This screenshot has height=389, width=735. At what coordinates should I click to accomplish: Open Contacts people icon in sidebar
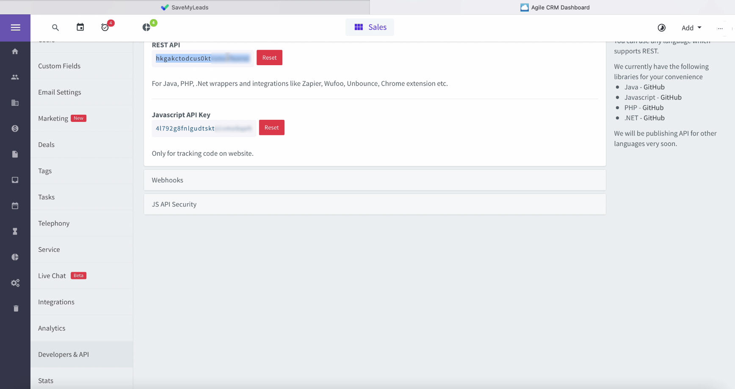(15, 77)
